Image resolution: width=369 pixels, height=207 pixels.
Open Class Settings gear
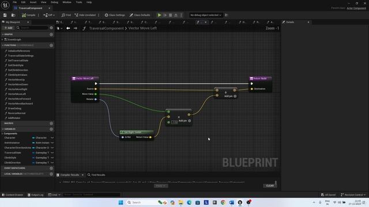coord(115,15)
